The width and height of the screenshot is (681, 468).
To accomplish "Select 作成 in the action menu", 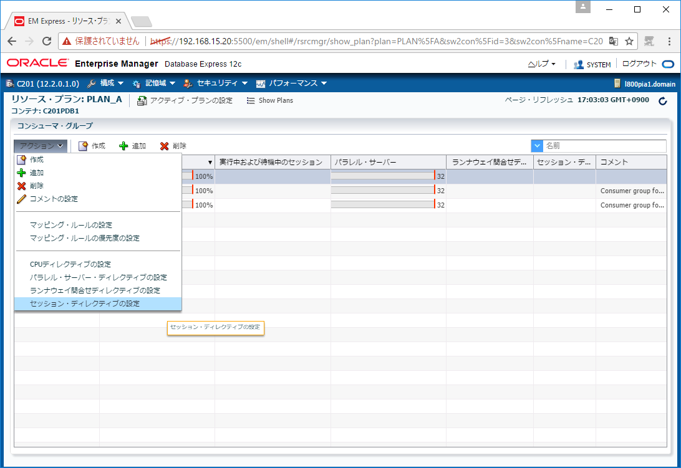I will coord(98,160).
